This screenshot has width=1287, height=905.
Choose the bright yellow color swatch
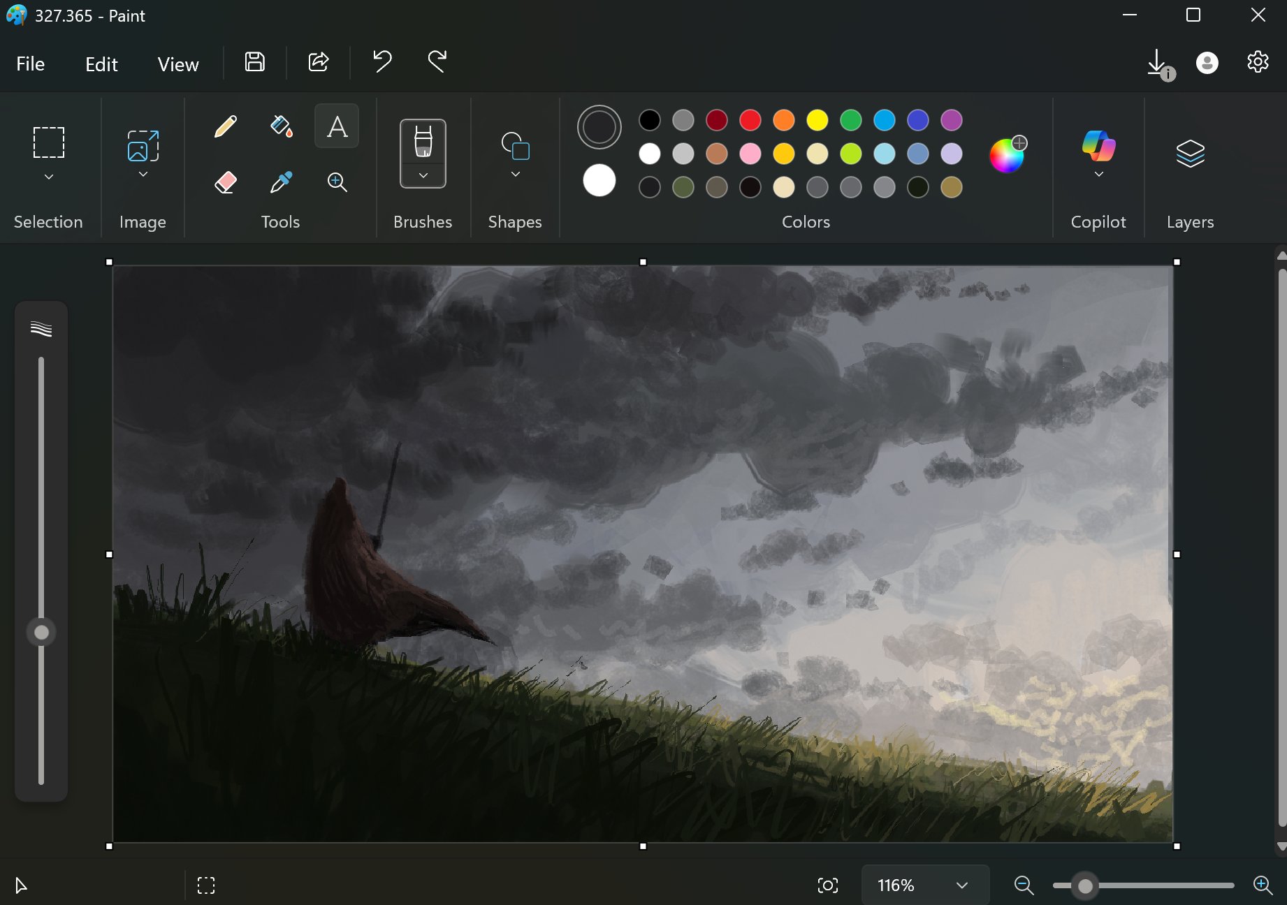[x=817, y=120]
